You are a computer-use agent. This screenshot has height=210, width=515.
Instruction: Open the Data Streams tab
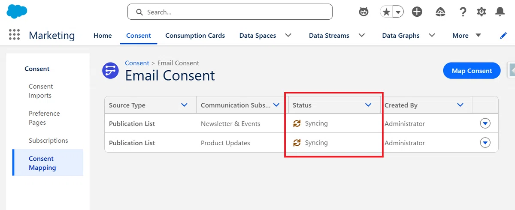click(329, 36)
